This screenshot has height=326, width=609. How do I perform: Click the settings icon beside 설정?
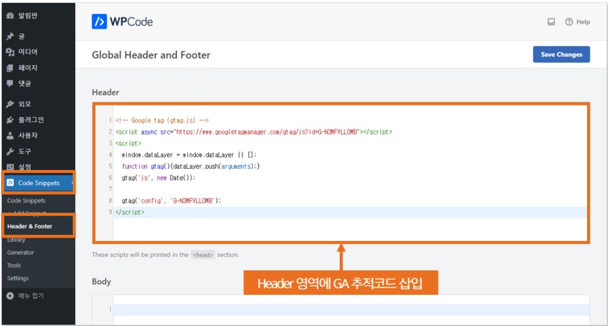[10, 167]
